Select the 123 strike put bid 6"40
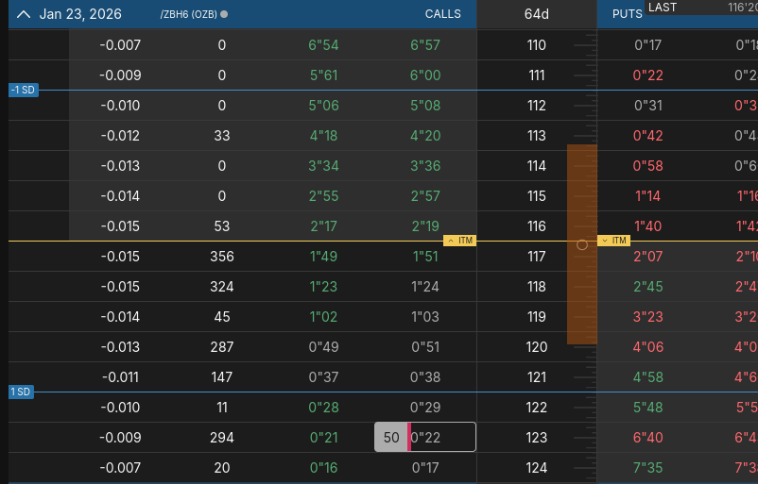This screenshot has height=484, width=758. 647,437
